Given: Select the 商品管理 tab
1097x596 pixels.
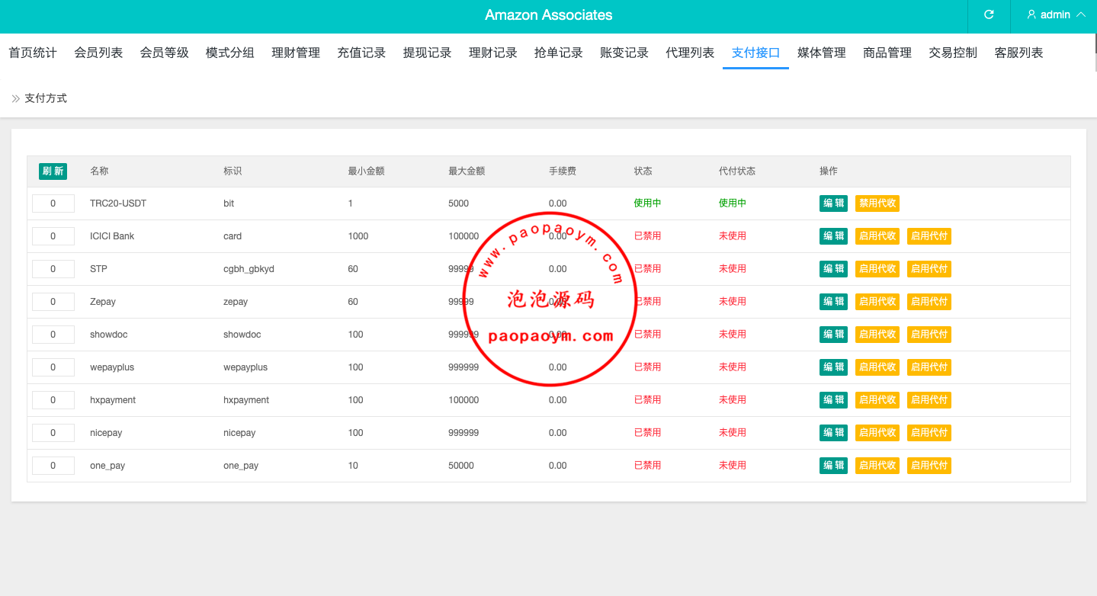Looking at the screenshot, I should (887, 53).
